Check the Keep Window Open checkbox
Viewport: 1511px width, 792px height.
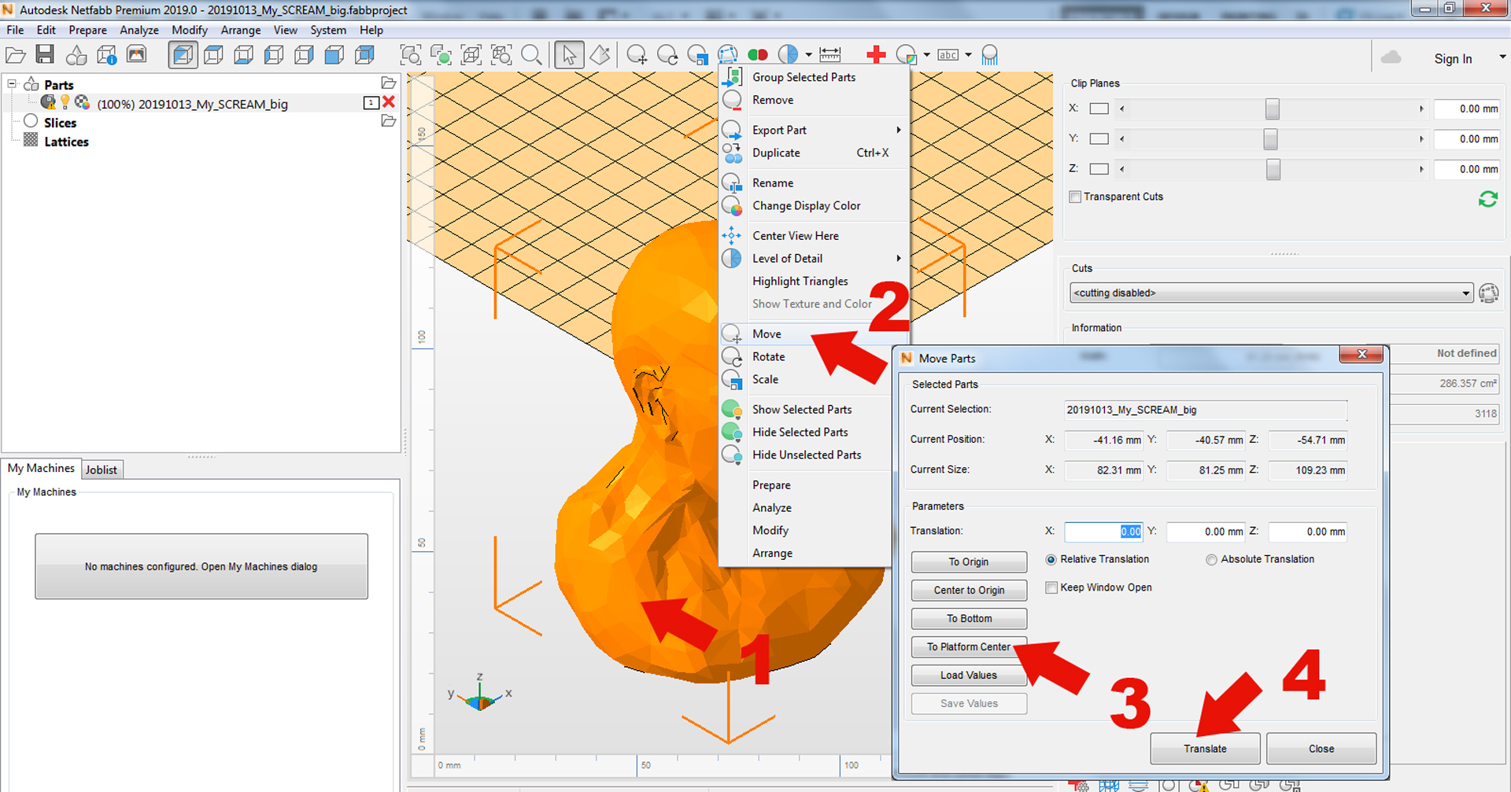tap(1051, 588)
